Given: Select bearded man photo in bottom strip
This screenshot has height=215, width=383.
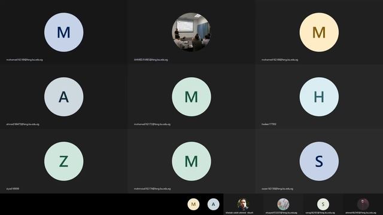Looking at the screenshot, I should 243,204.
